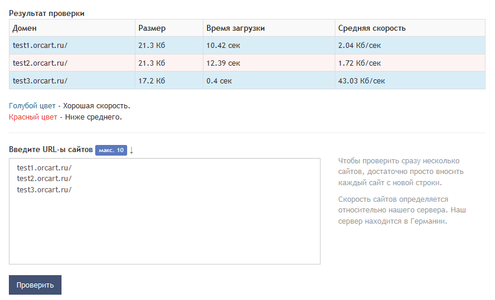Click the Красный цвет legend label

point(33,117)
